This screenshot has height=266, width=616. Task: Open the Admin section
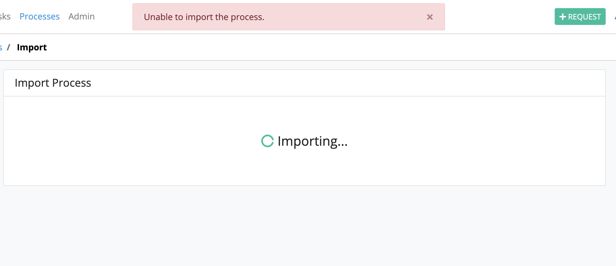point(81,16)
